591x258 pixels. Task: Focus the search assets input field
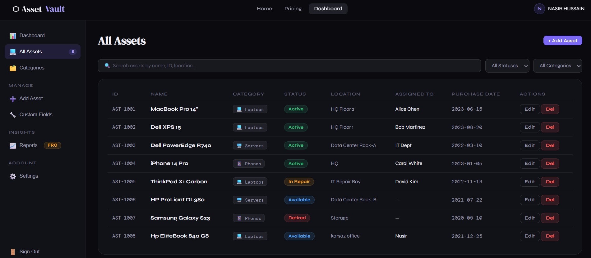[x=289, y=66]
